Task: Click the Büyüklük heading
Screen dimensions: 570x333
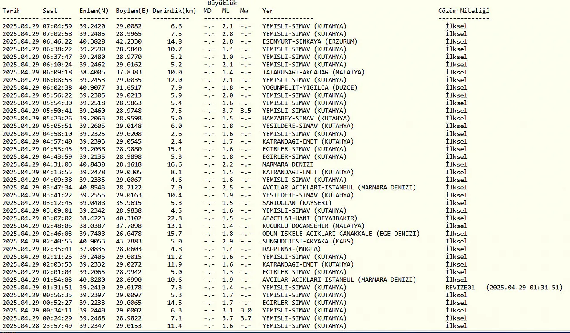Action: click(222, 3)
